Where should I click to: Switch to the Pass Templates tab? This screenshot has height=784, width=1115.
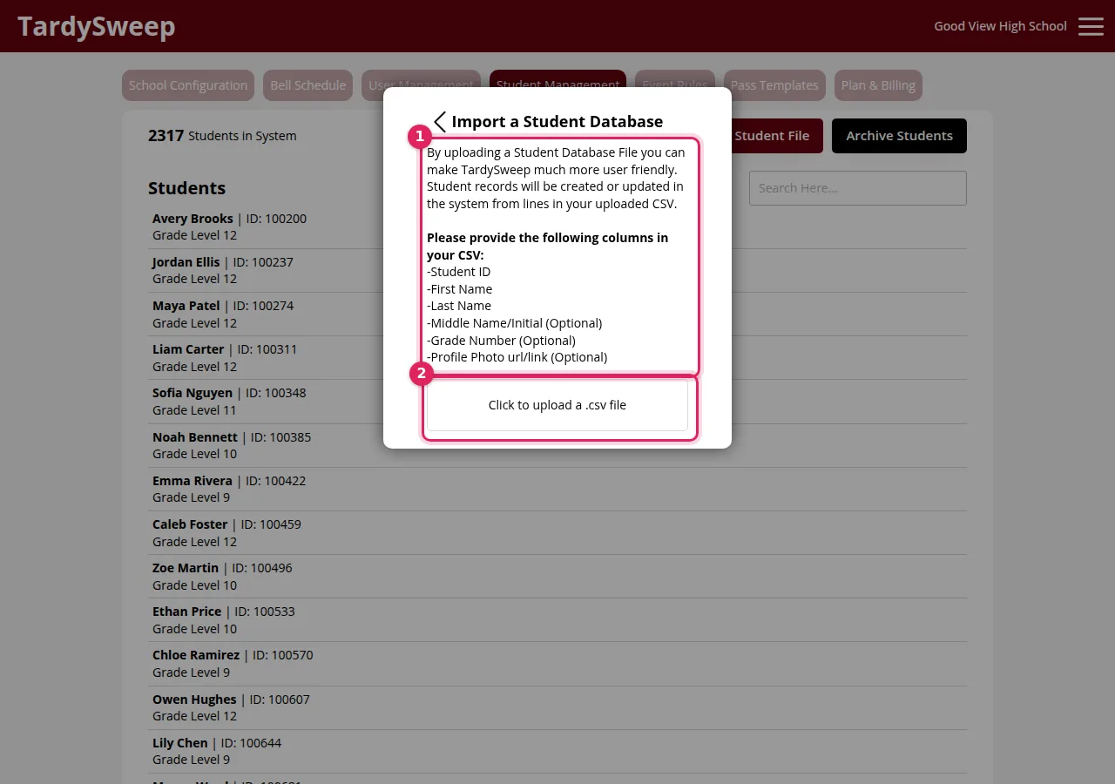pyautogui.click(x=774, y=85)
